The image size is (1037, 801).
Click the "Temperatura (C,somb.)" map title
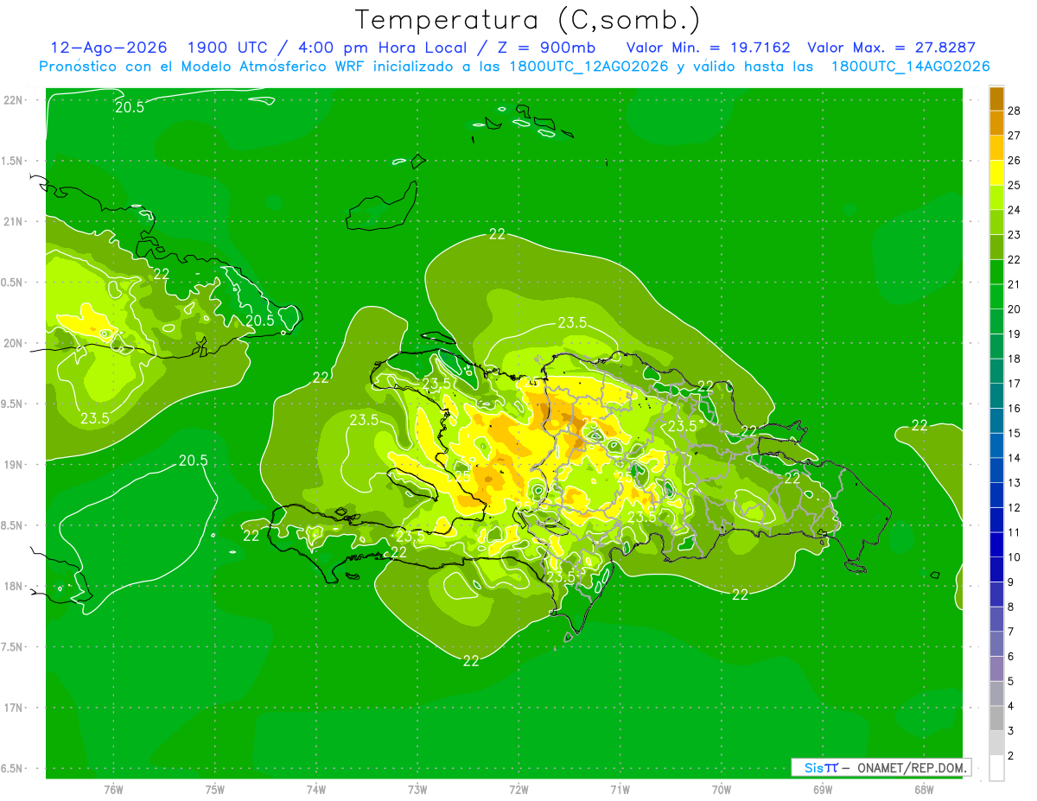[x=528, y=20]
